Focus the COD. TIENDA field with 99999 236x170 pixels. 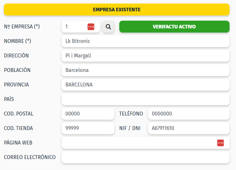[x=88, y=128]
